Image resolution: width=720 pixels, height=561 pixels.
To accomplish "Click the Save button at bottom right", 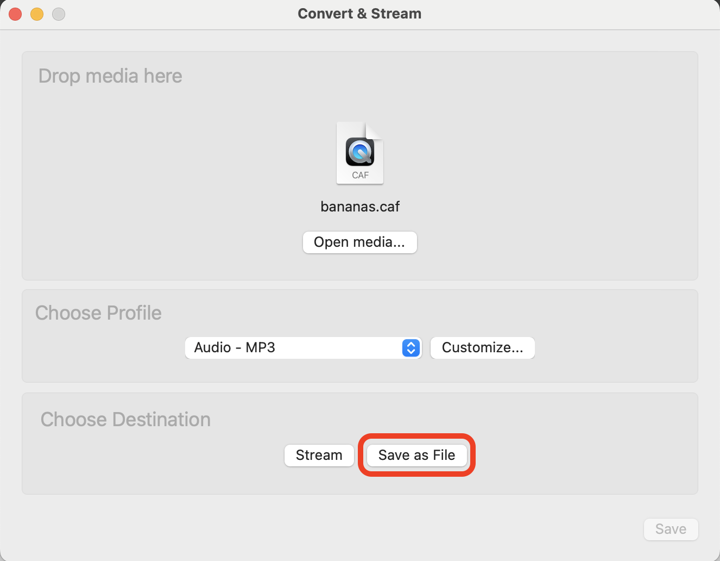I will point(671,529).
